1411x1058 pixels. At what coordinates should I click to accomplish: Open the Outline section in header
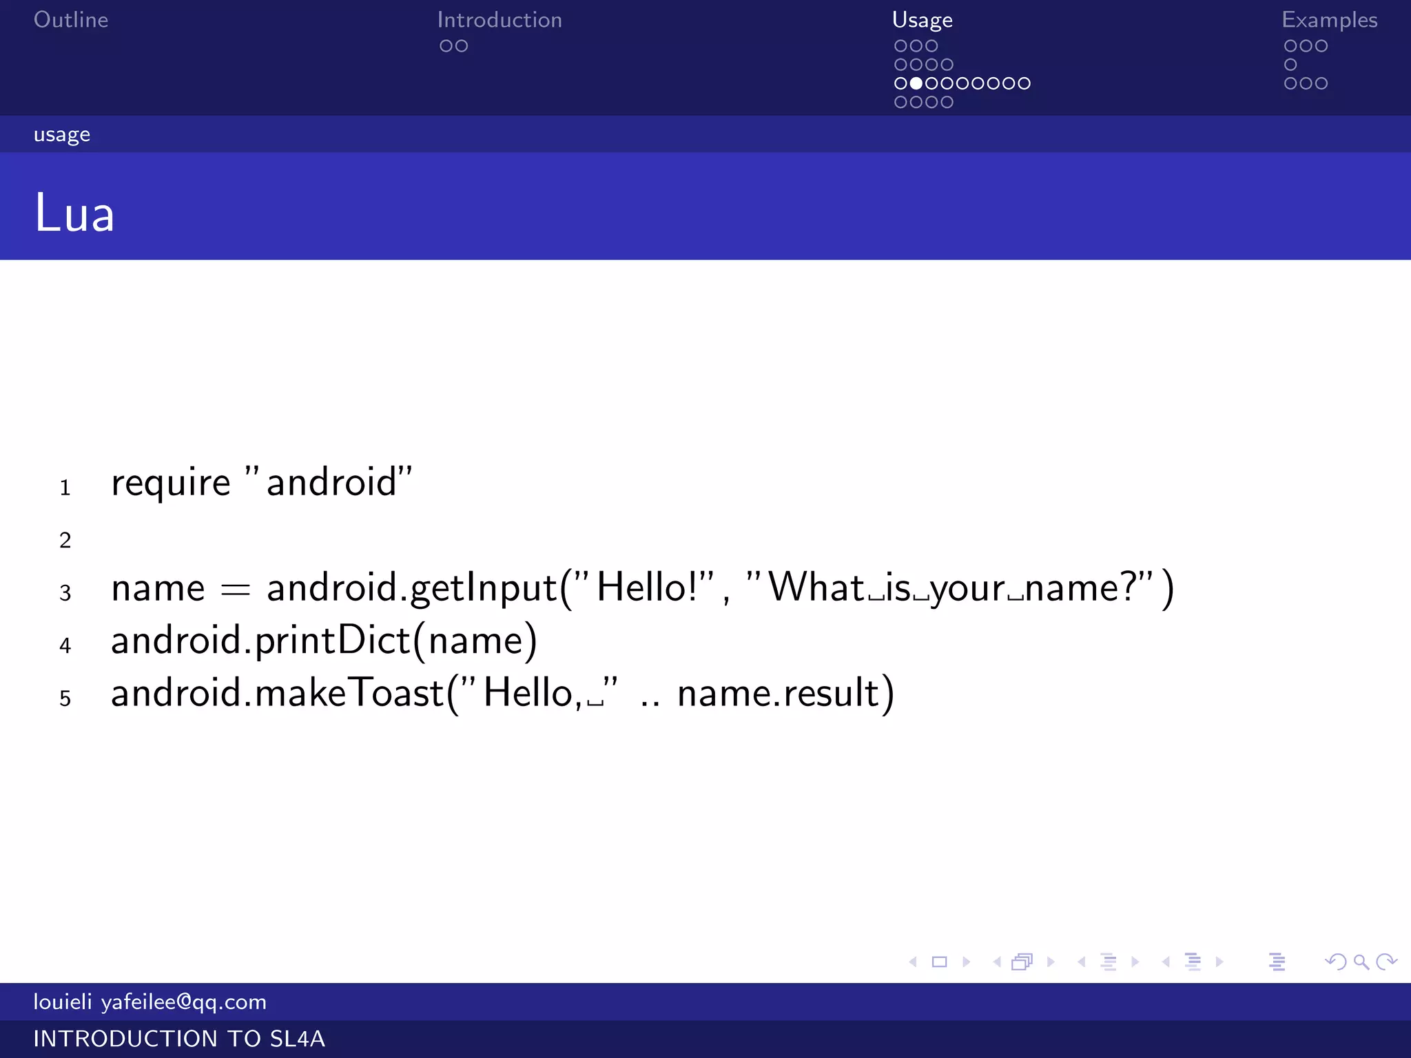(71, 19)
